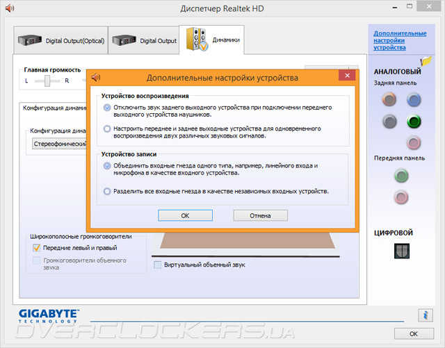
Task: Select separate all input jacks option
Action: (107, 192)
